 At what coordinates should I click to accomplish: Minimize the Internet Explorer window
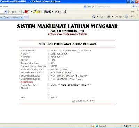129,1
